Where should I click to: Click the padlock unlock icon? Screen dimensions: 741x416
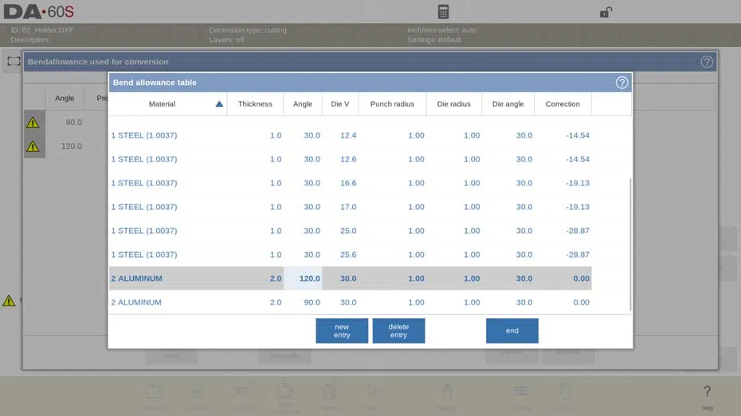click(x=606, y=12)
